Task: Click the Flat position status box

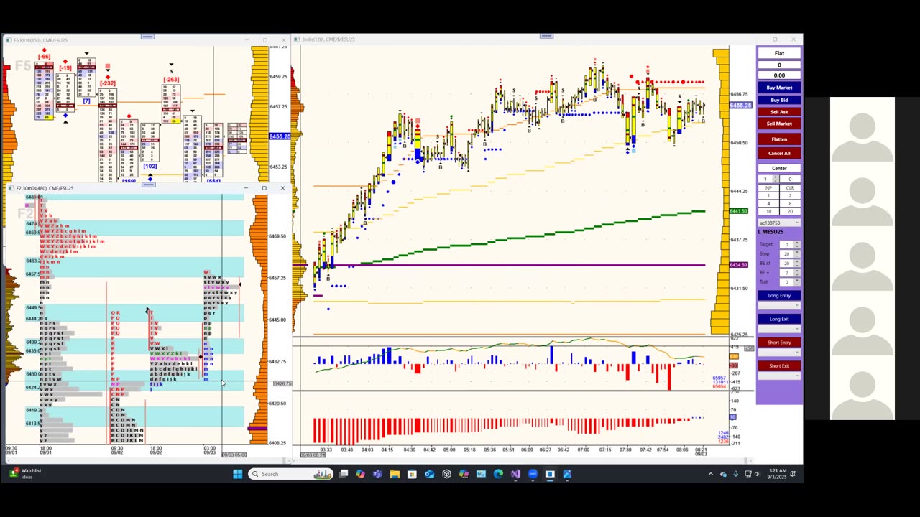Action: click(779, 53)
